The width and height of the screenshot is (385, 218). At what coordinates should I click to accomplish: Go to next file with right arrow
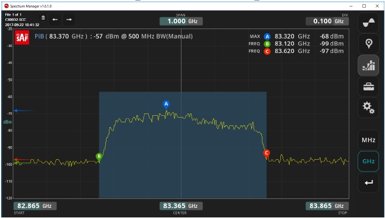pos(69,20)
